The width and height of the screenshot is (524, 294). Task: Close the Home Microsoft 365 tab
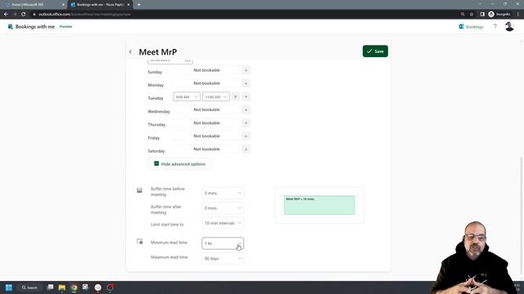[63, 5]
